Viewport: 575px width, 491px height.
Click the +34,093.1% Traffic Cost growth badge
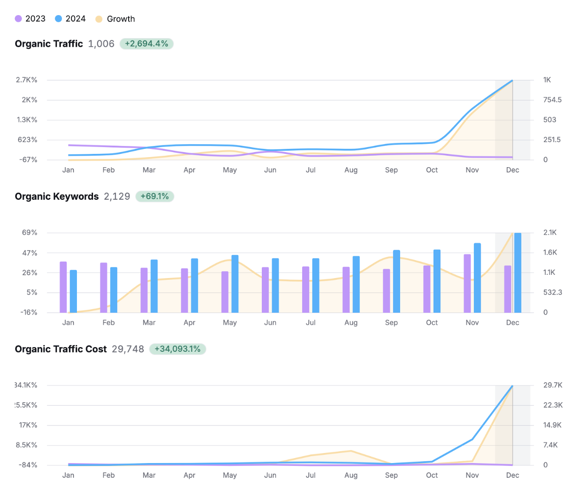point(177,349)
